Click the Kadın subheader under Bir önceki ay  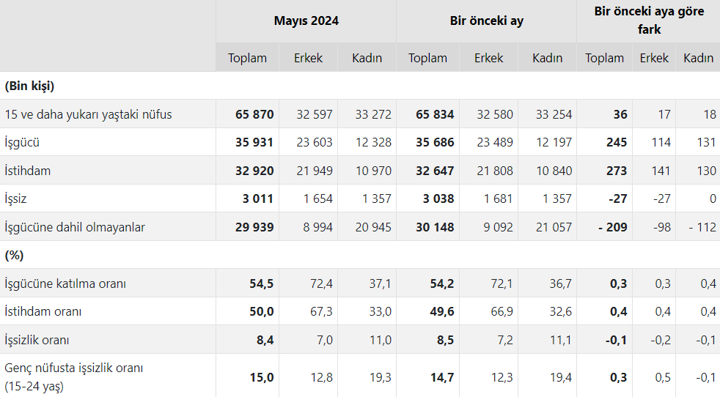(x=547, y=58)
